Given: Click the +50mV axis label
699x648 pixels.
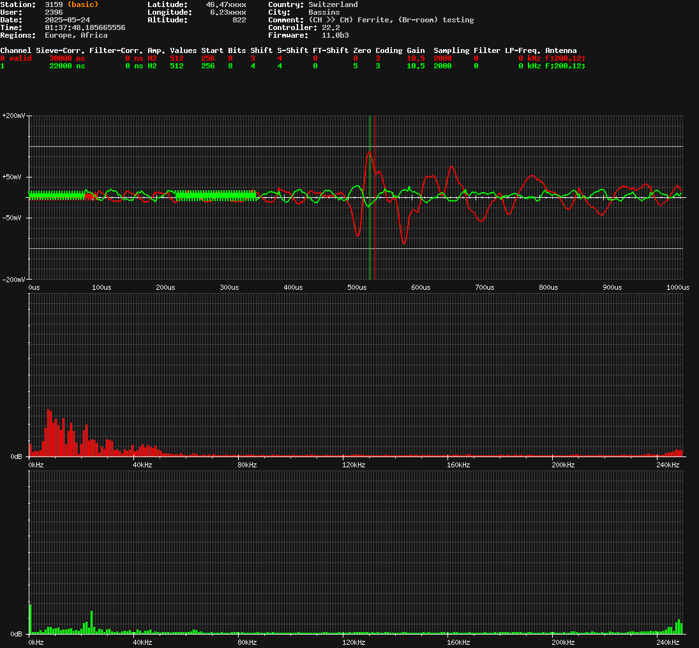Looking at the screenshot, I should pyautogui.click(x=11, y=177).
